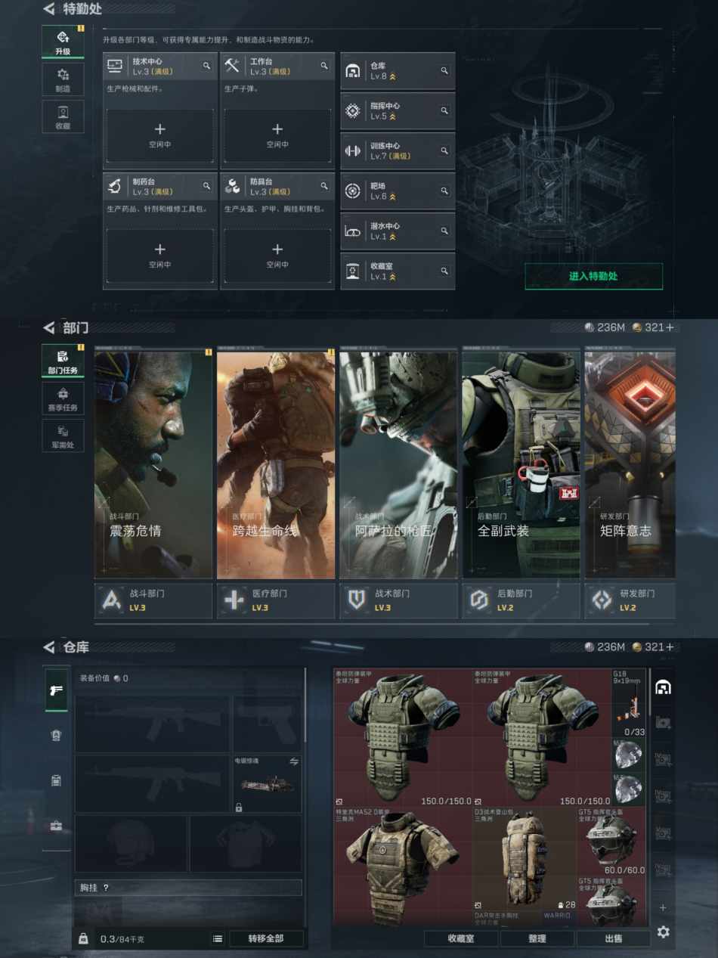
Task: Open 靶场 details via its magnifier icon
Action: click(444, 191)
